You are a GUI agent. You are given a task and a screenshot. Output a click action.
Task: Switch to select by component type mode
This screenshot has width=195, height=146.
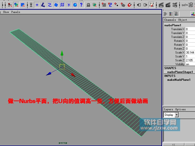[x=23, y=5]
